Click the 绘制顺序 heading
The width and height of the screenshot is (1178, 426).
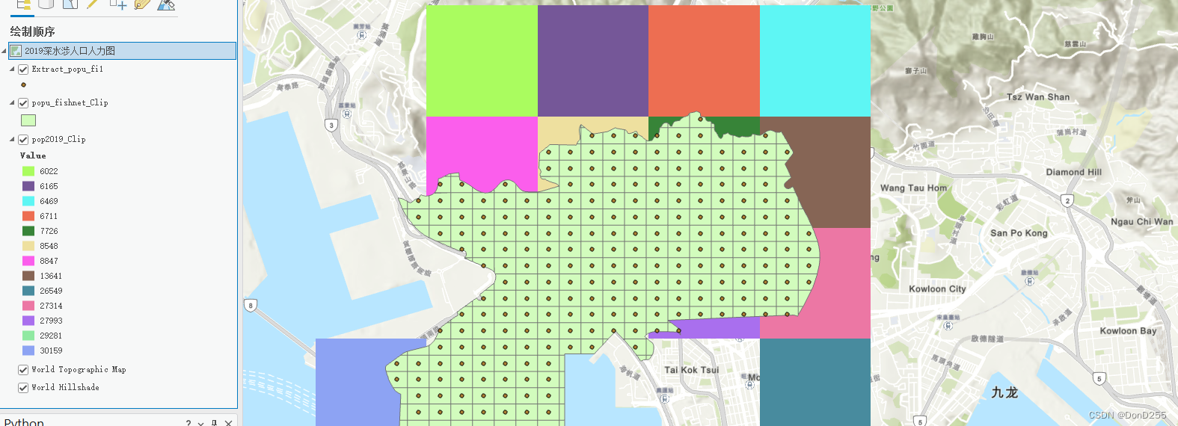tap(32, 31)
